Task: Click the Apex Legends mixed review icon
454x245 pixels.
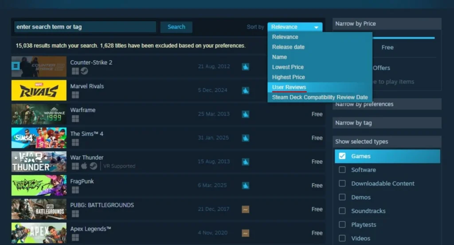Action: tap(246, 233)
